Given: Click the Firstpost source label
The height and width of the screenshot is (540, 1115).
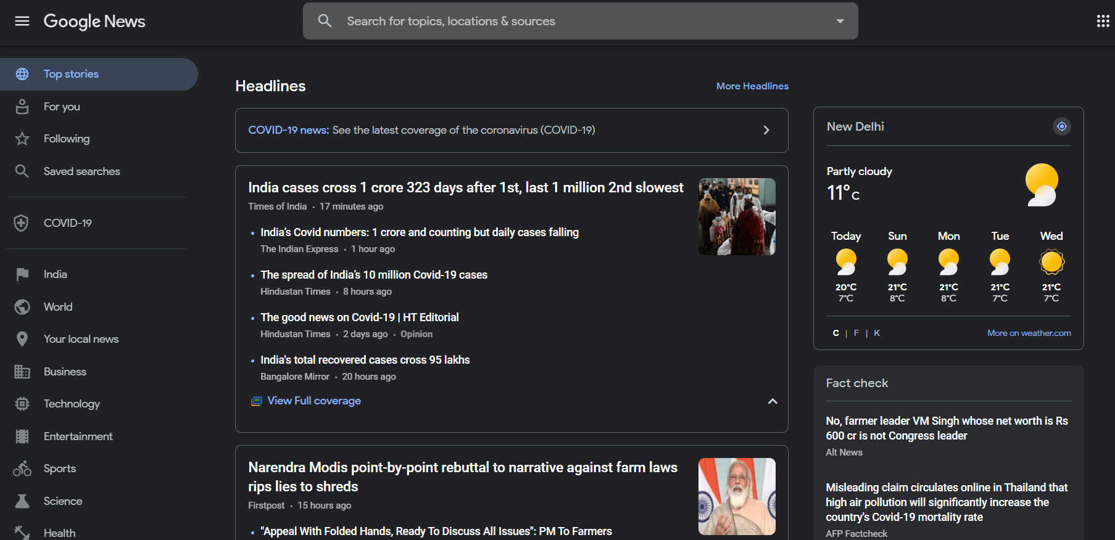Looking at the screenshot, I should (x=267, y=505).
